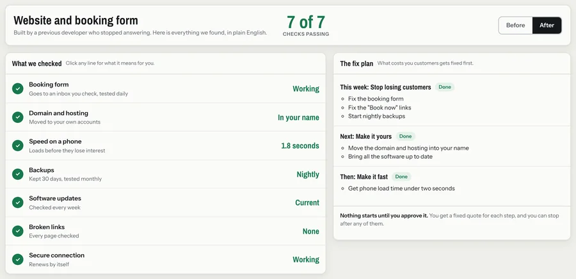Click the green check icon beside Backups
Screen dimensions: 576x279
click(18, 174)
